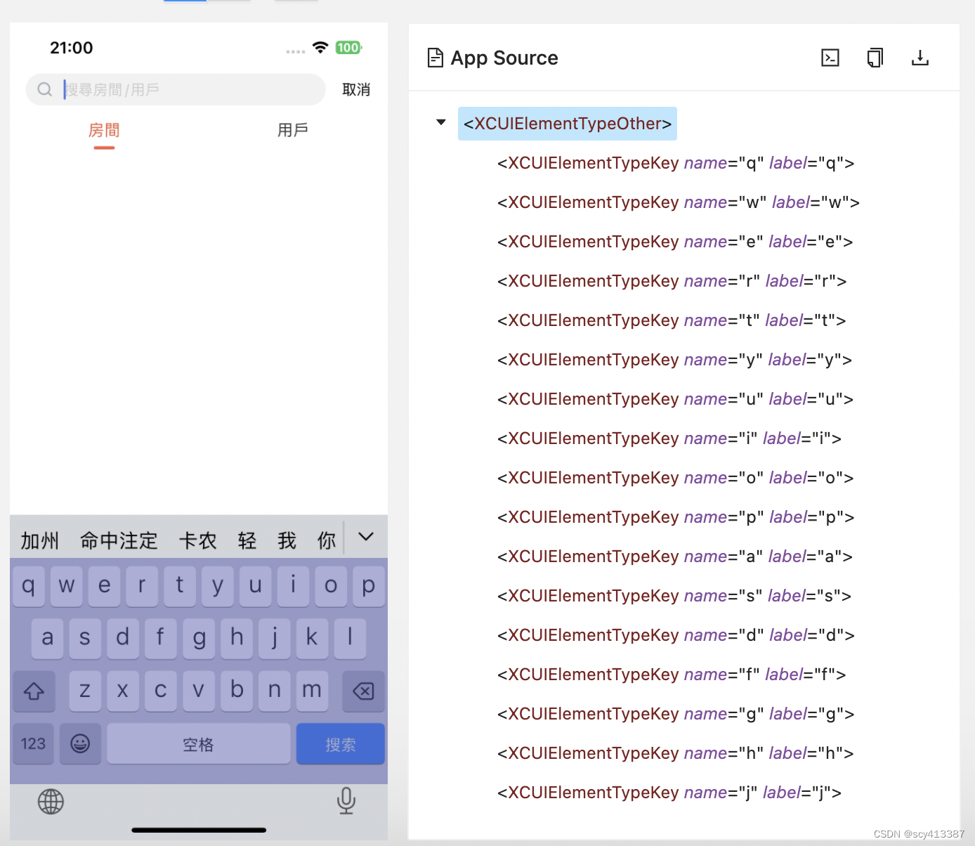975x846 pixels.
Task: Select the XCUIElementTypeKey name="j" row
Action: coord(669,793)
